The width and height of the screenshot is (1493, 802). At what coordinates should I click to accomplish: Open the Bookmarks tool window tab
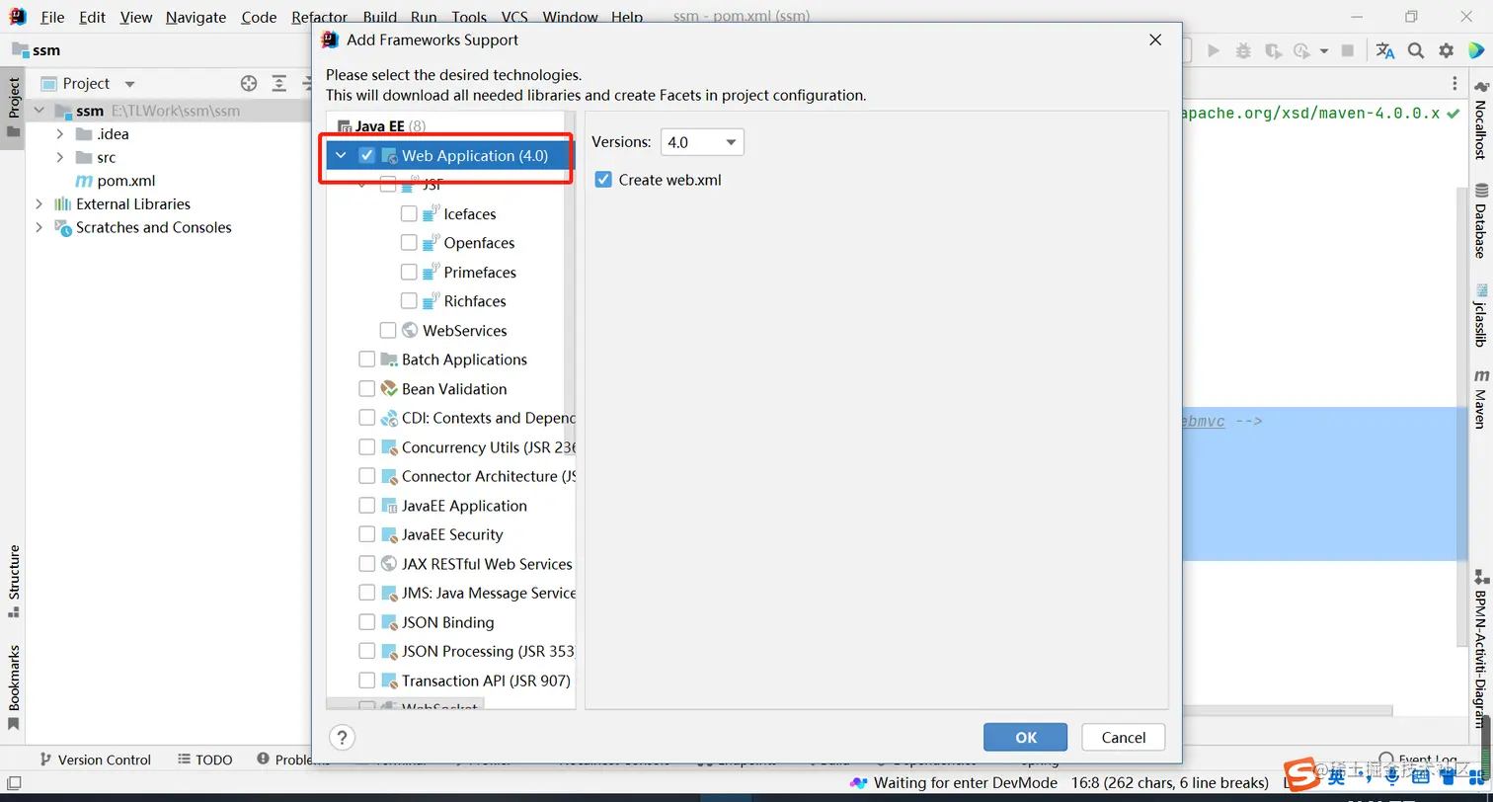click(14, 686)
